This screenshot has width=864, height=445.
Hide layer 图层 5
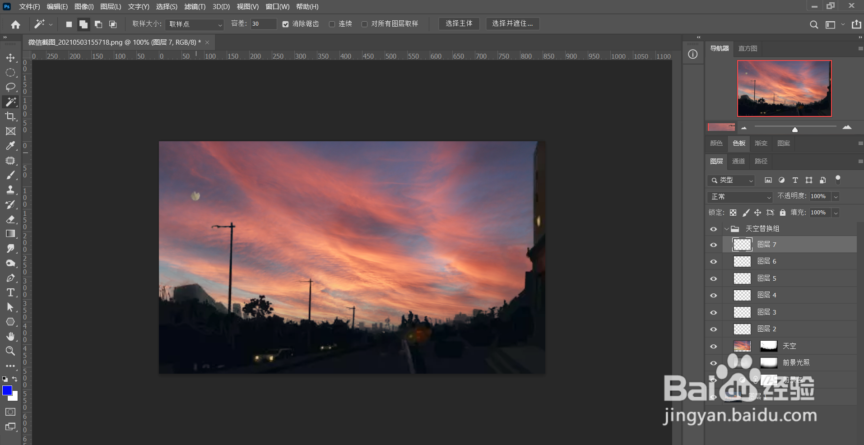(x=714, y=279)
